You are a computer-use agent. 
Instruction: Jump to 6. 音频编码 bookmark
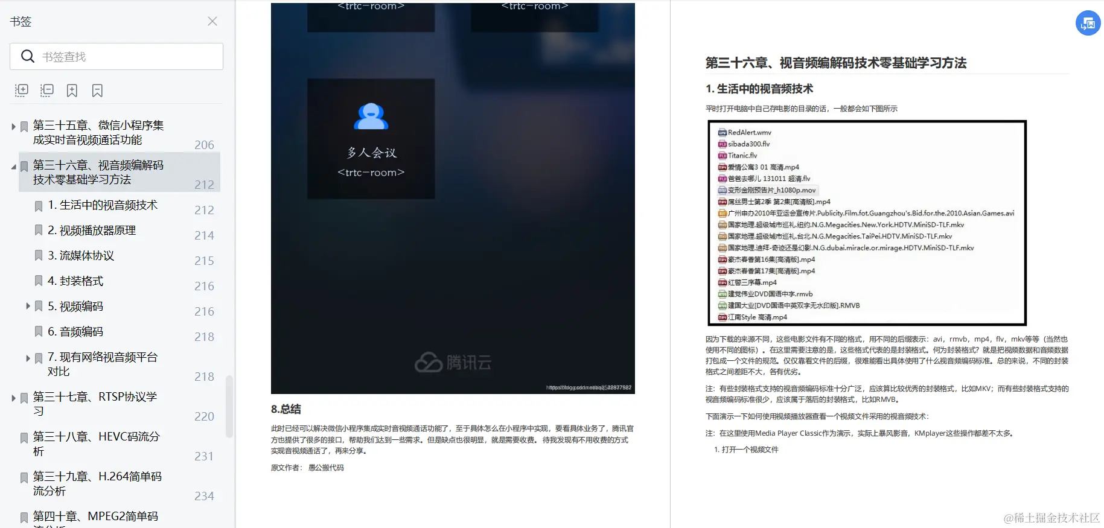click(75, 332)
